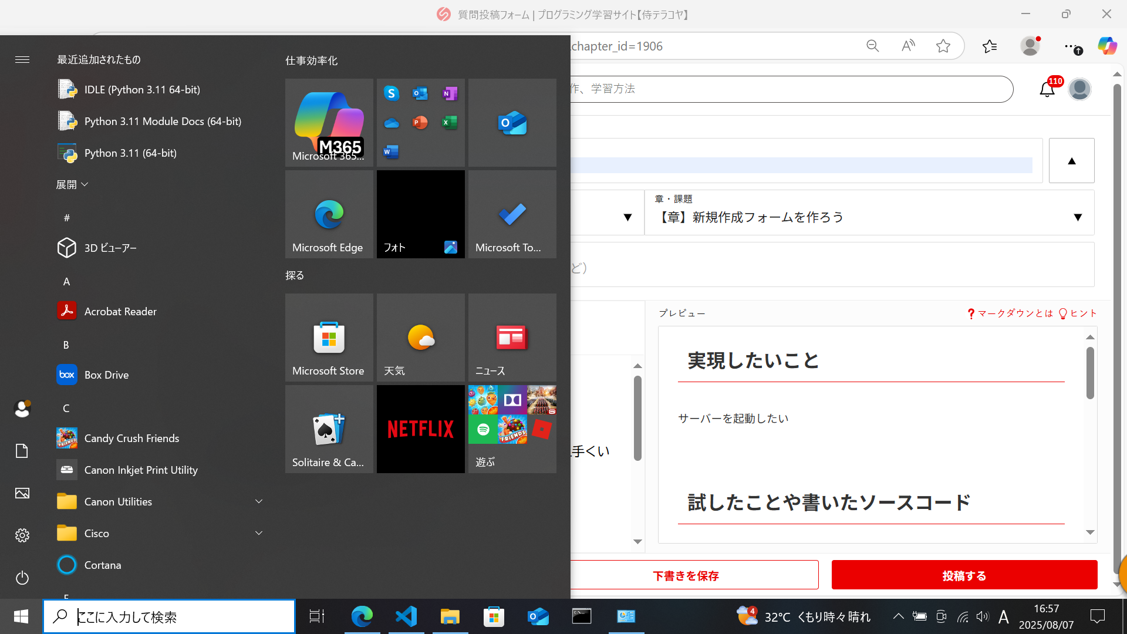The width and height of the screenshot is (1127, 634).
Task: Open Edge profile icon
Action: click(x=1030, y=46)
